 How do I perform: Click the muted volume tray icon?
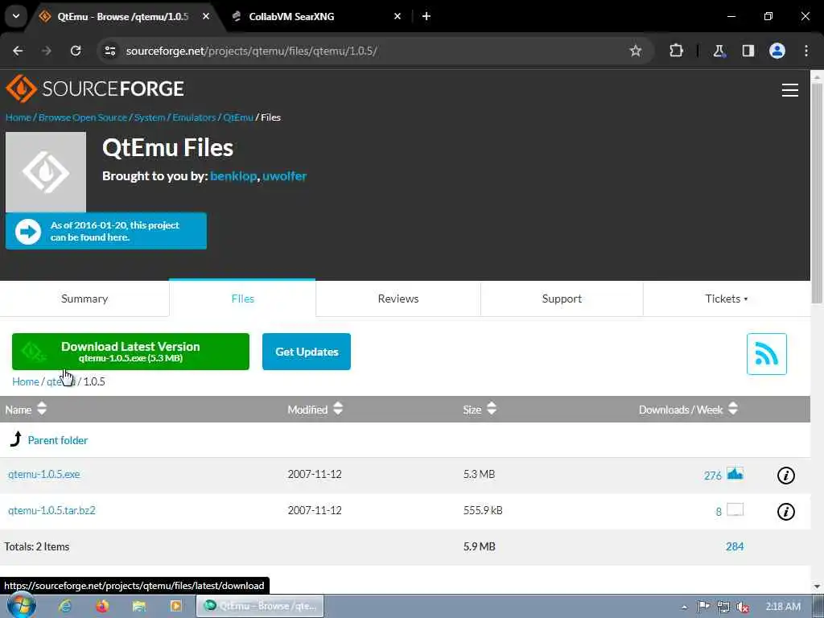point(742,607)
